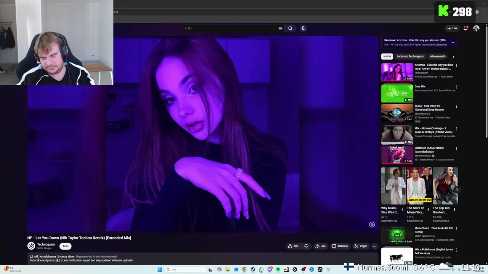Open WhatsApp from the taskbar
This screenshot has width=488, height=274.
[x=261, y=269]
